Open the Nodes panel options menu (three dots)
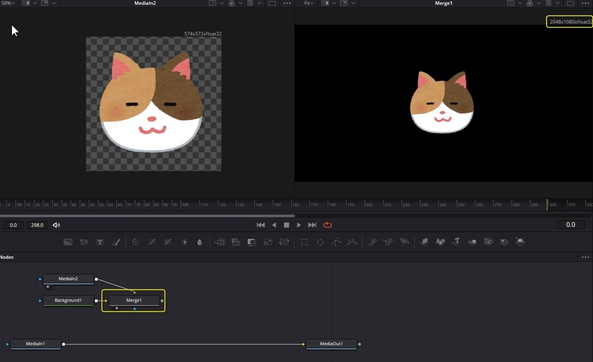 point(586,257)
